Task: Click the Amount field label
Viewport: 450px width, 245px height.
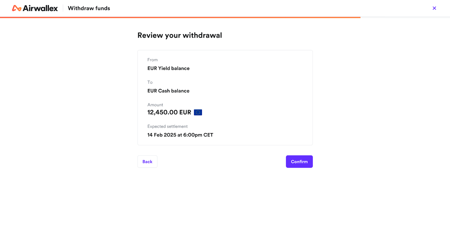Action: click(155, 105)
